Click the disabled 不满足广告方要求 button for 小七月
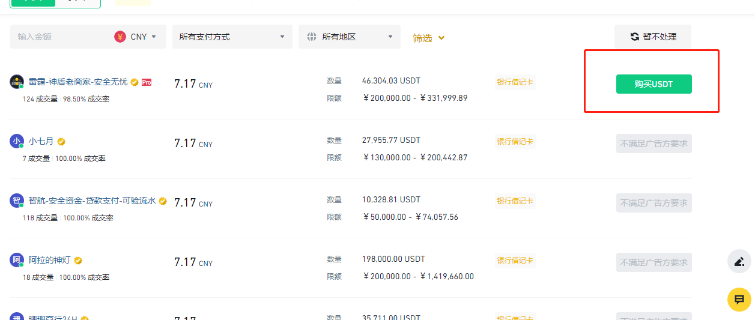The height and width of the screenshot is (320, 755). click(x=653, y=143)
